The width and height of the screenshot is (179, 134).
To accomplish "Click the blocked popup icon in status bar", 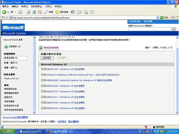I will [146, 127].
